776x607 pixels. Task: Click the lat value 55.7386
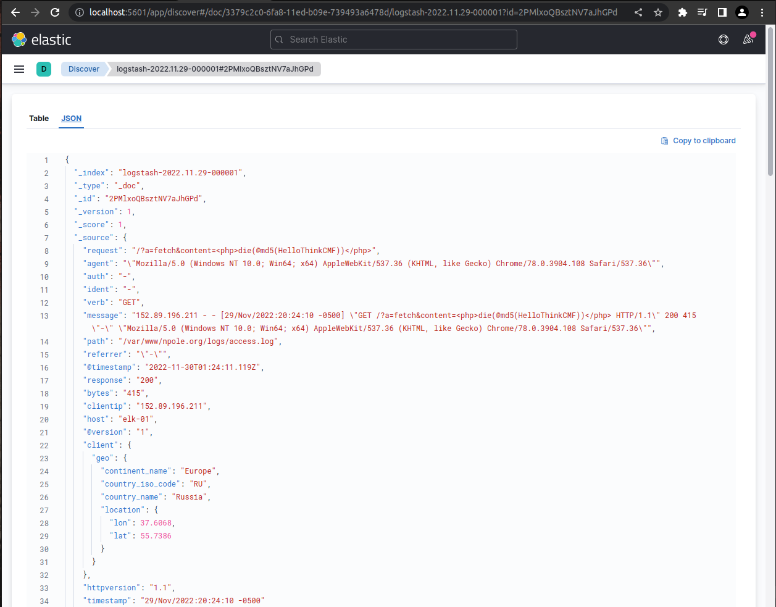(156, 536)
